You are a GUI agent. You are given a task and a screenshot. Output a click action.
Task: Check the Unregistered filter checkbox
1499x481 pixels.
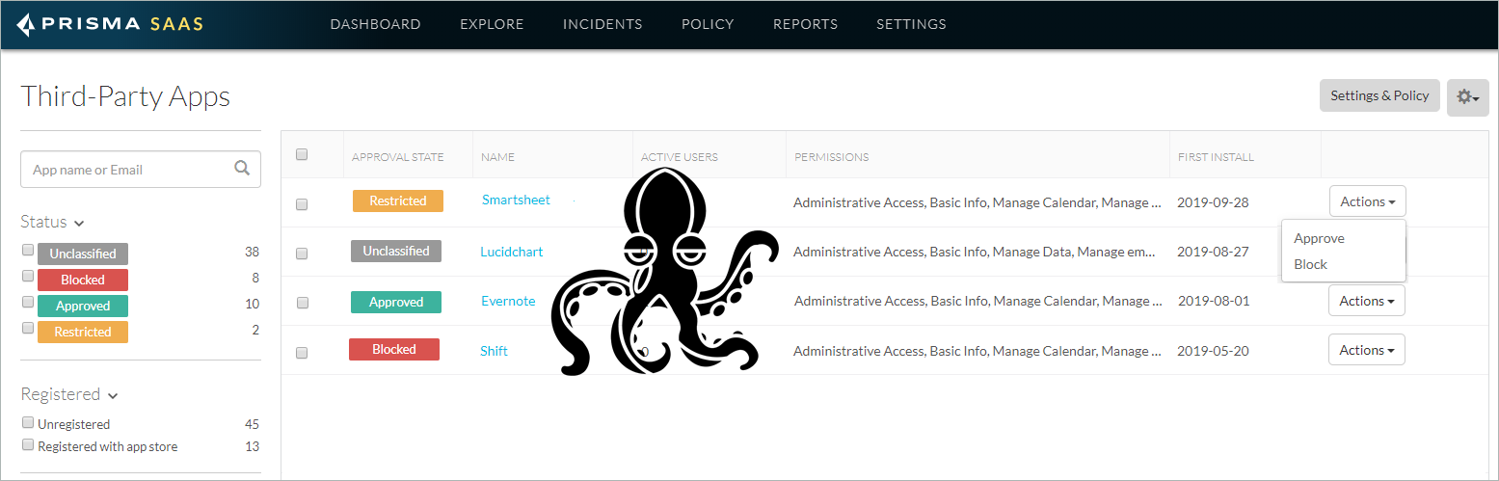28,422
